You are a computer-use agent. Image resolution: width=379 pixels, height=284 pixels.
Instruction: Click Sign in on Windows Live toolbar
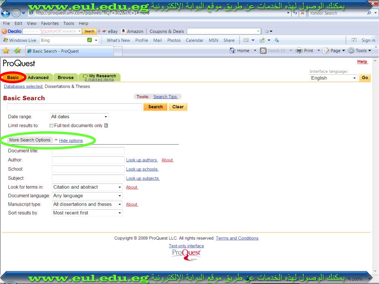[368, 40]
